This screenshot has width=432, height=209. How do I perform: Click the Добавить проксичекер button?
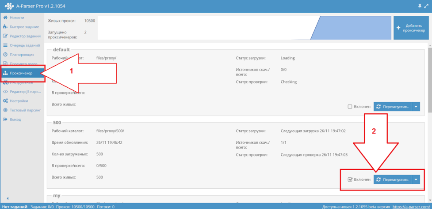pyautogui.click(x=411, y=28)
